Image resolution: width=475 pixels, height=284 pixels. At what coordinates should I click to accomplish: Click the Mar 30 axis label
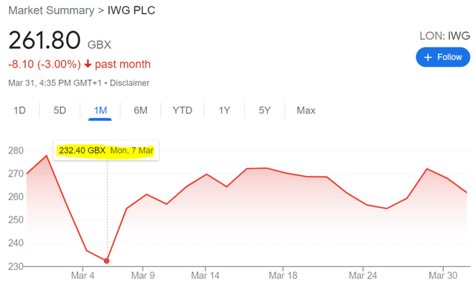[443, 276]
